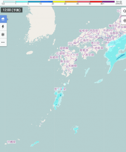Click the 高知県 map label
Image resolution: width=126 pixels, height=152 pixels.
[x=90, y=55]
